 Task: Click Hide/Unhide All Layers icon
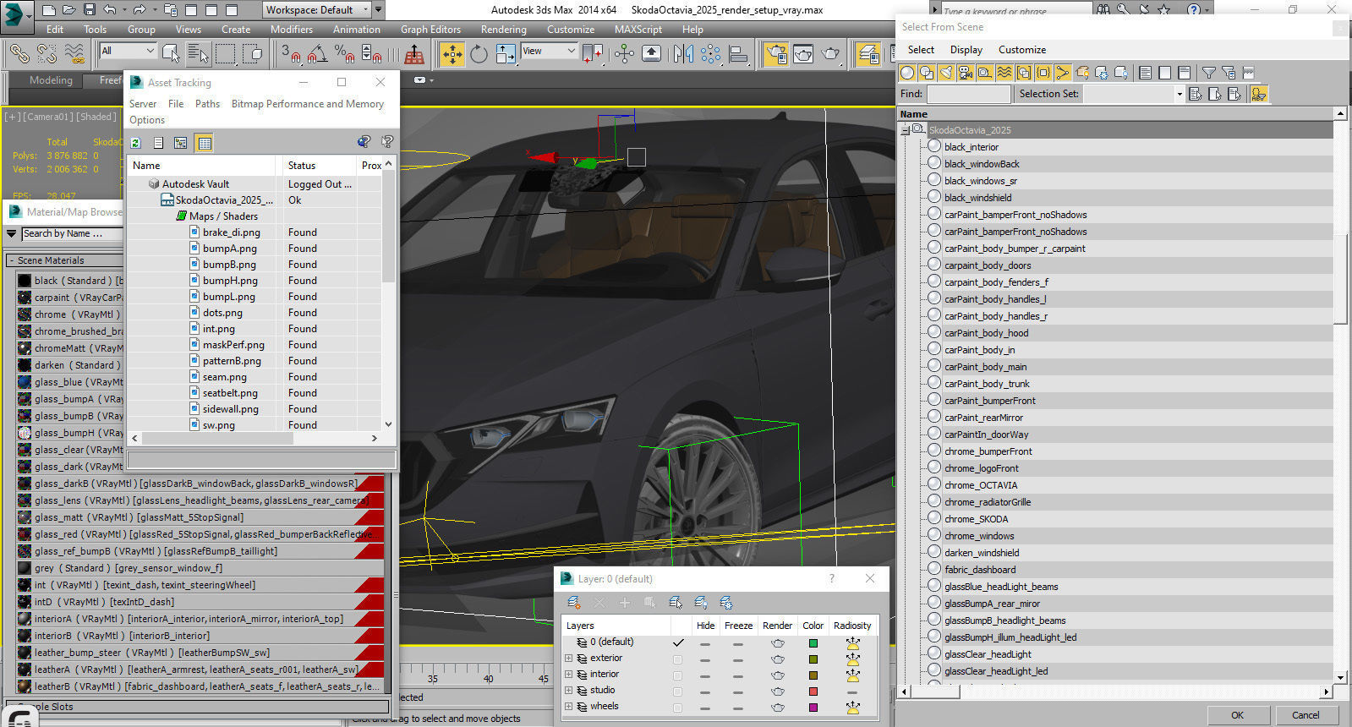pyautogui.click(x=700, y=603)
